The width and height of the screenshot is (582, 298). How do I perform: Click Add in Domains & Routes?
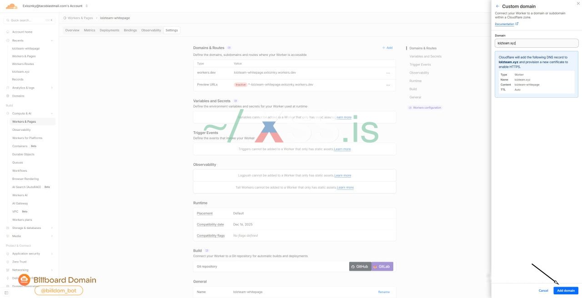pyautogui.click(x=387, y=48)
